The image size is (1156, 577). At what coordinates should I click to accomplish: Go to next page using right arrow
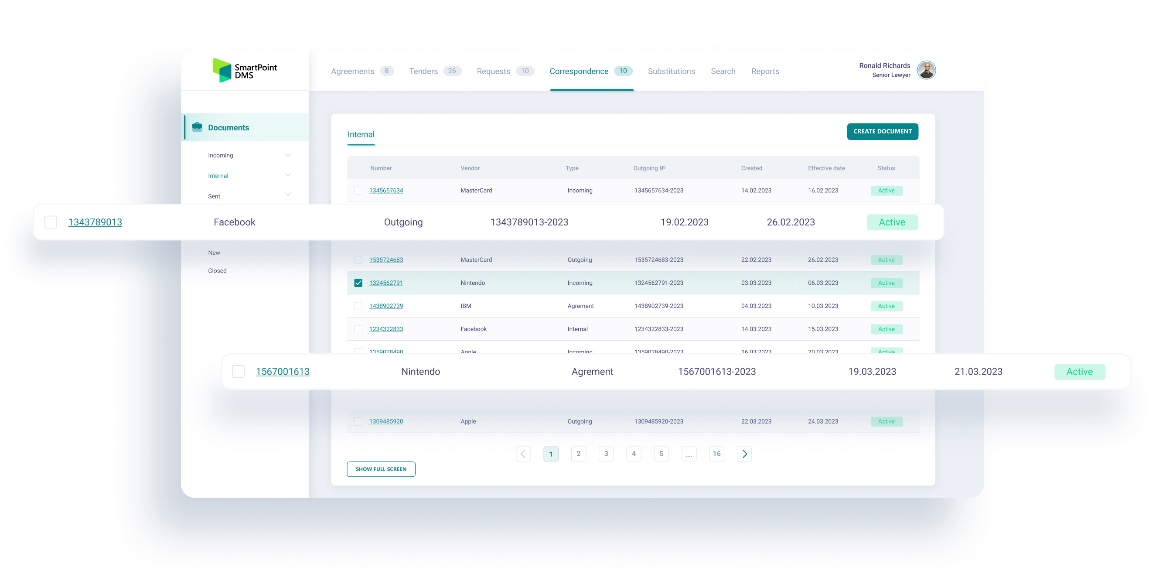[x=744, y=454]
